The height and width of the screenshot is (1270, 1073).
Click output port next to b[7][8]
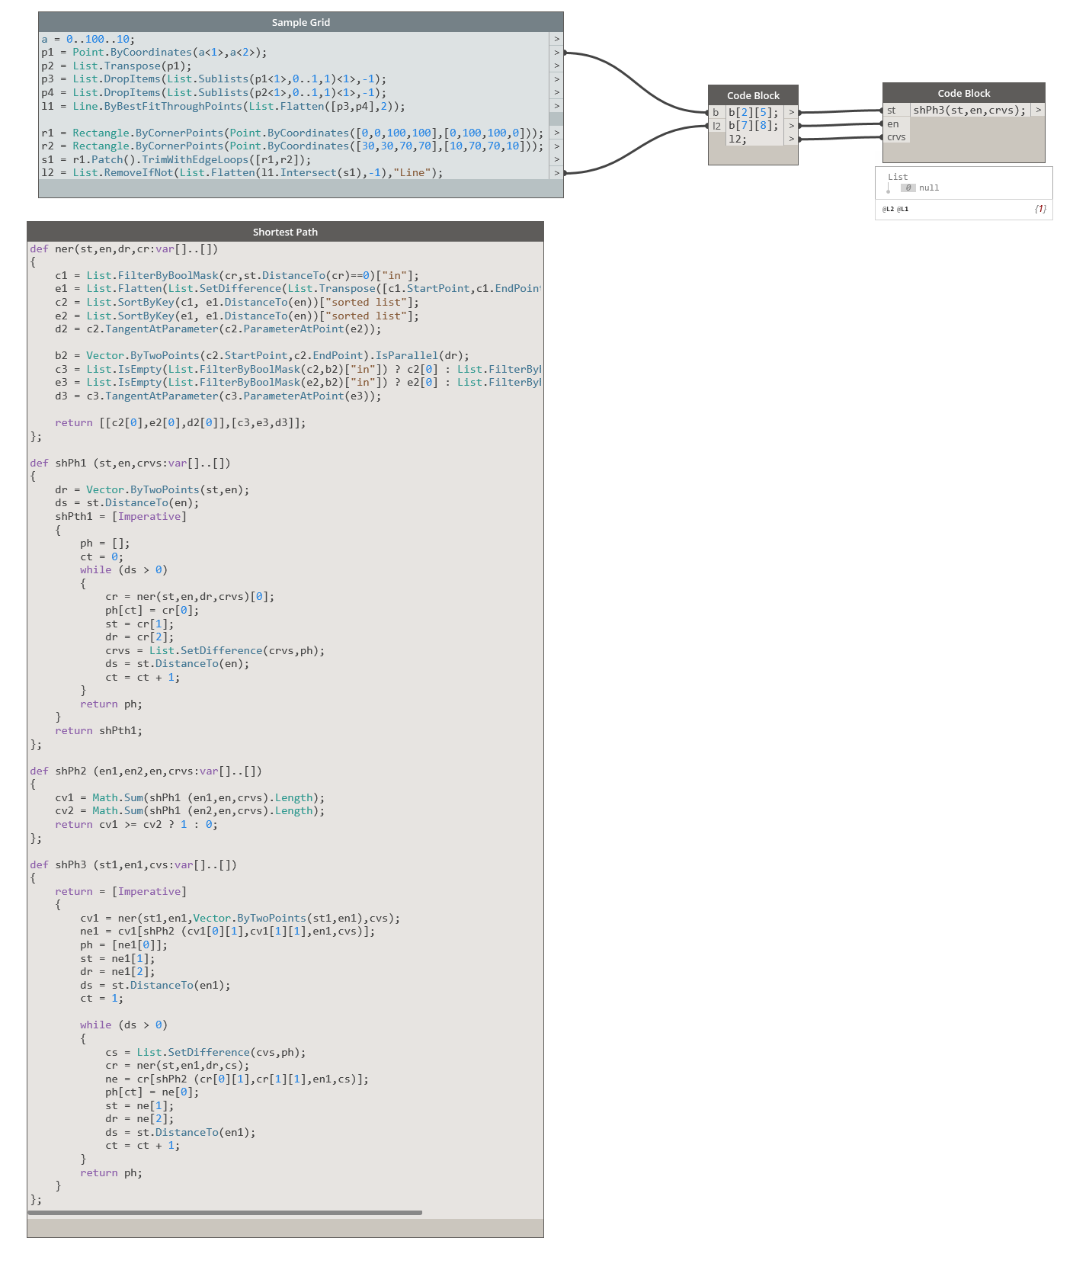click(x=791, y=126)
